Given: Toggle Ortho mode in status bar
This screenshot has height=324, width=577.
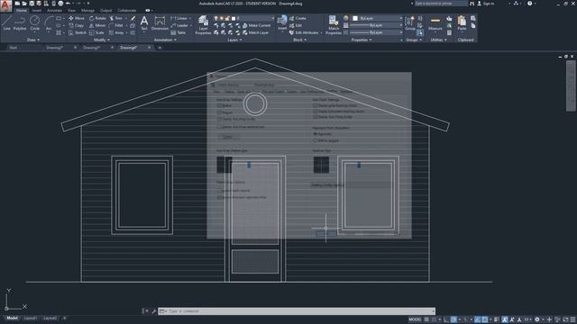Looking at the screenshot, I should click(x=446, y=319).
